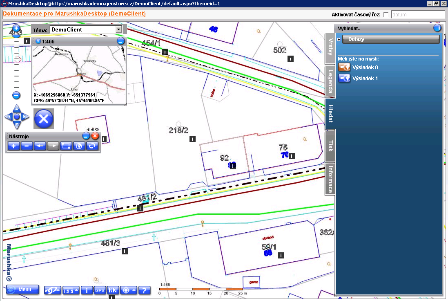
Task: Click the GPS button in bottom toolbar
Action: [100, 290]
